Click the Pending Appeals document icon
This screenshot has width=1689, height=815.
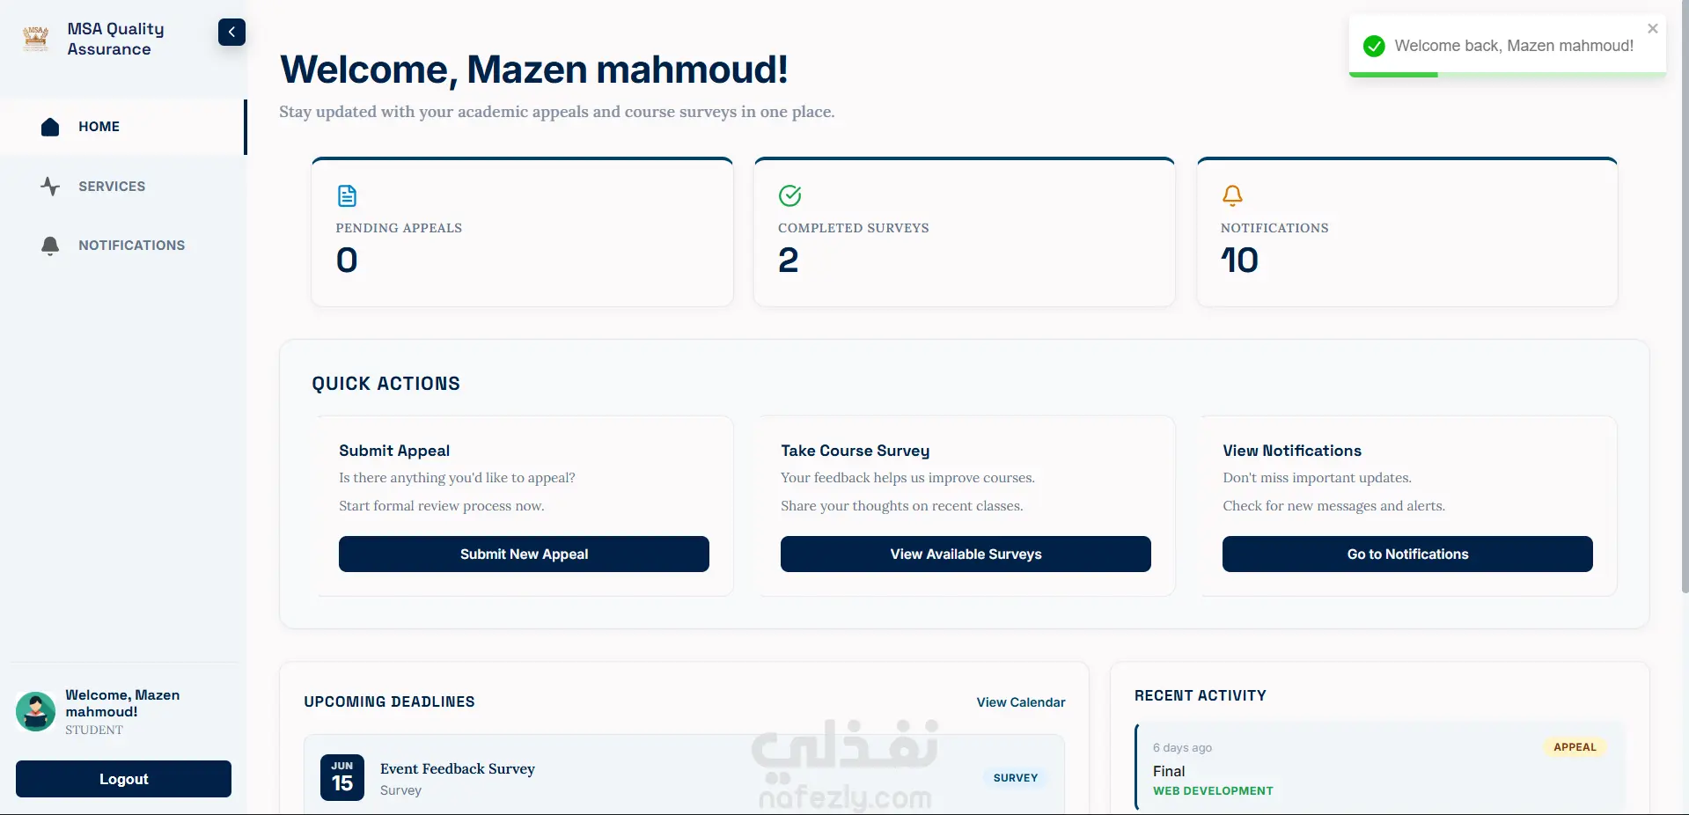click(x=348, y=195)
